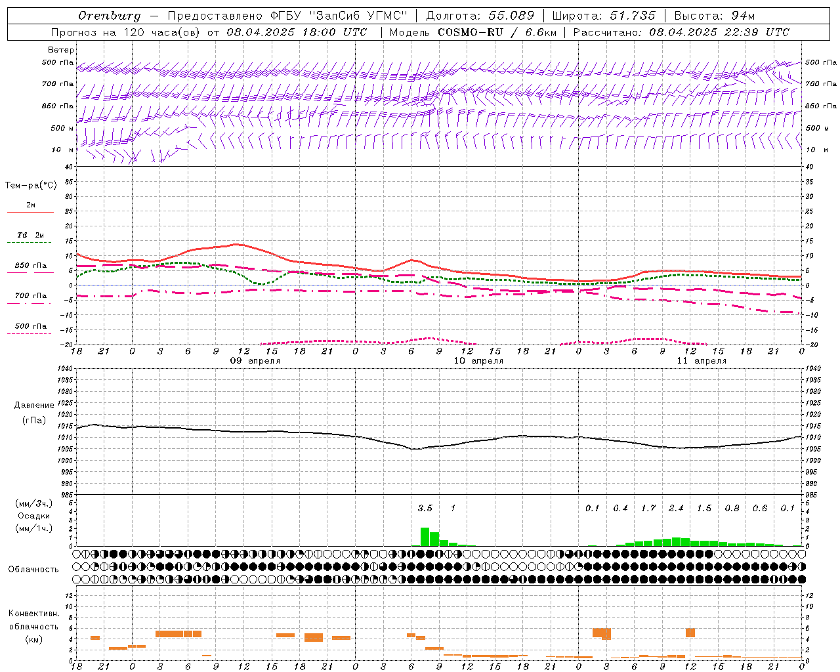Screen dimensions: 840x672
Task: Click the '(мм/1ч.)' precipitation unit label
Action: pyautogui.click(x=34, y=528)
